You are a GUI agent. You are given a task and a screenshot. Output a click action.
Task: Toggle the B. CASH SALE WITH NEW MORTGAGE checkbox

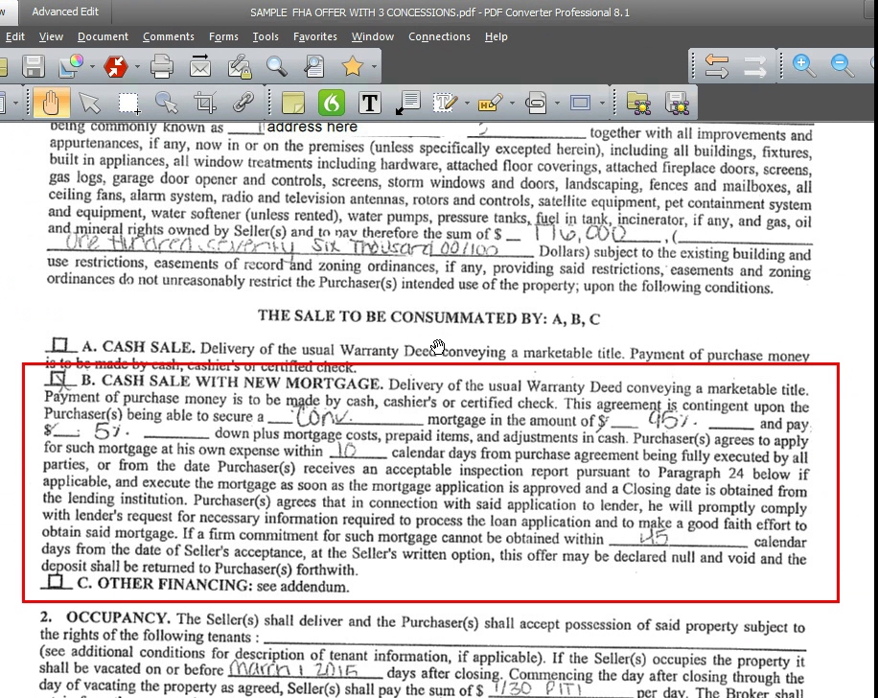[x=59, y=381]
